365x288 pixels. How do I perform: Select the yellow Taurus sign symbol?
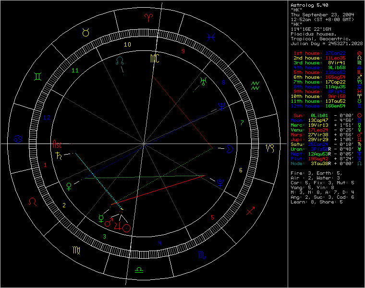coord(86,32)
